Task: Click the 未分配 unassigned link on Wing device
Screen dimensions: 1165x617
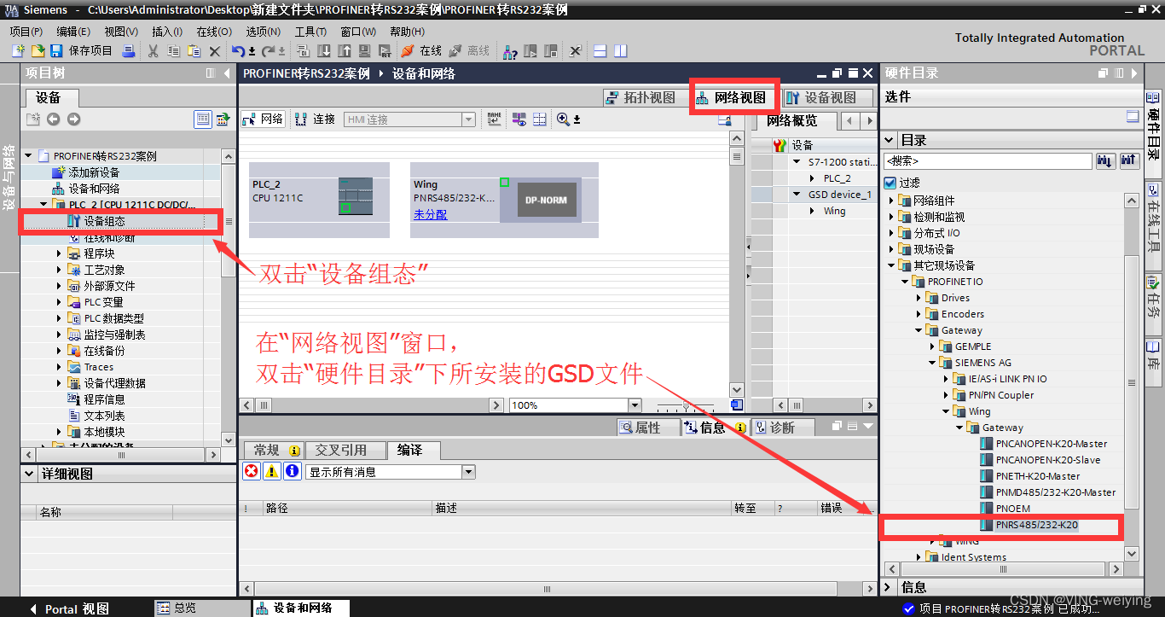Action: [430, 214]
